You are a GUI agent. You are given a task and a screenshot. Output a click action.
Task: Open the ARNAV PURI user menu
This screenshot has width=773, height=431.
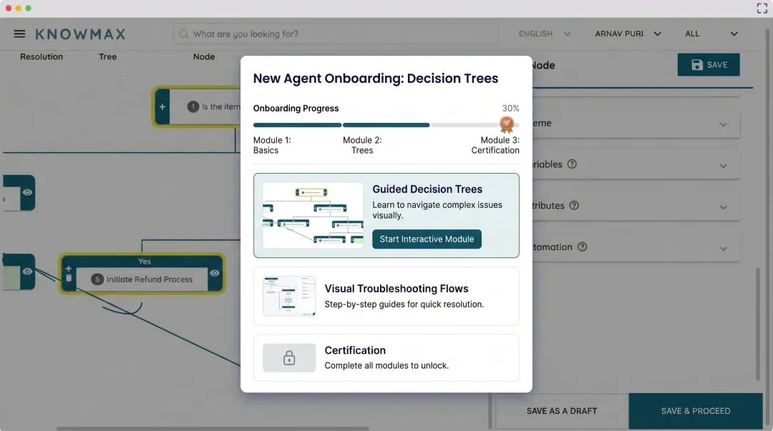628,34
